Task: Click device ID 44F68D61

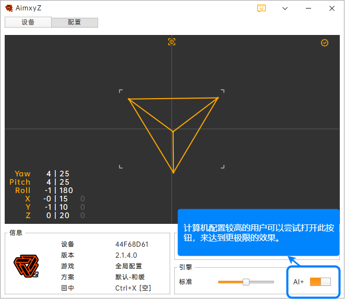Action: (132, 244)
